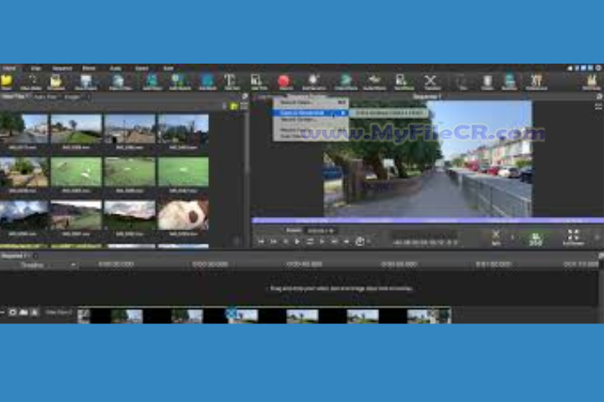Switch to the Images bin tab
Image resolution: width=604 pixels, height=402 pixels.
(x=72, y=97)
